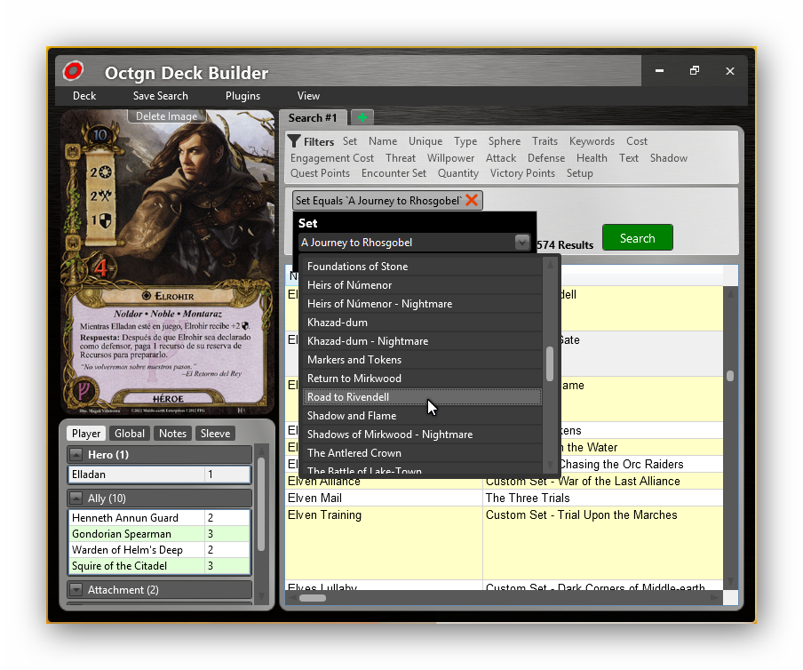Select Elladan in the Hero list
The height and width of the screenshot is (670, 803).
[x=159, y=475]
